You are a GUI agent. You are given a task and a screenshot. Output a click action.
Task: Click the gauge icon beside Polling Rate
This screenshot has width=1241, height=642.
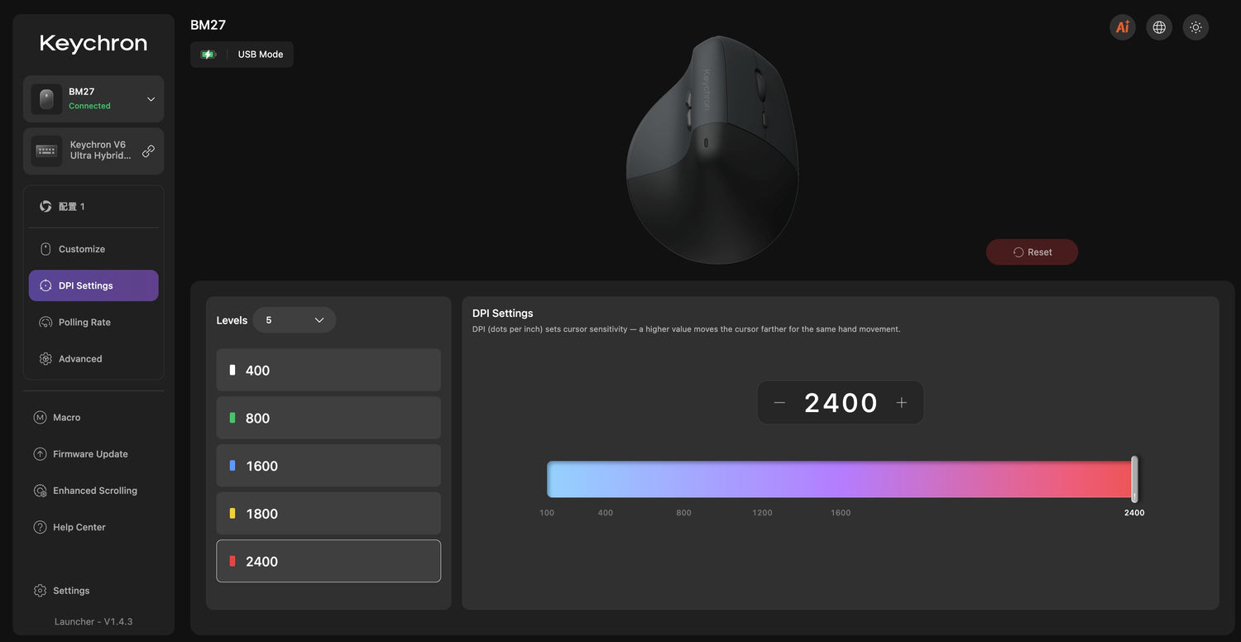[46, 322]
